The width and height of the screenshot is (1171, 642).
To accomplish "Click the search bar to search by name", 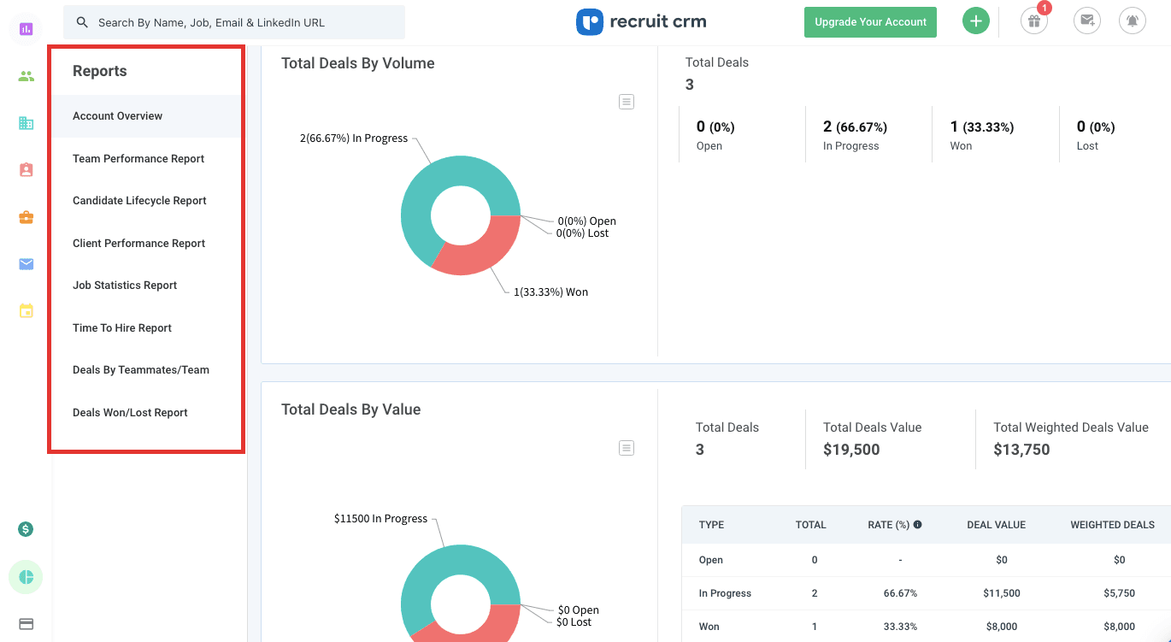I will click(x=233, y=22).
